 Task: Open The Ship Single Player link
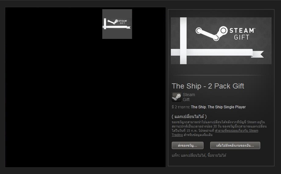coord(226,107)
